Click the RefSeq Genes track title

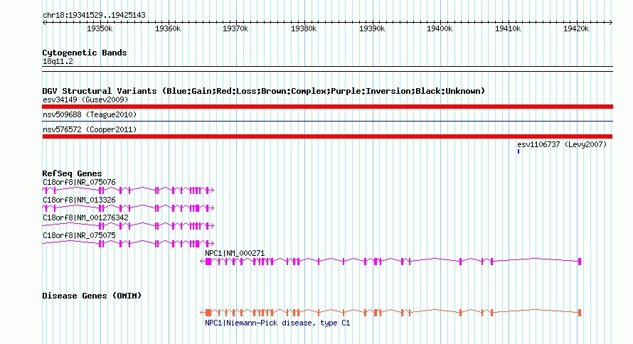tap(72, 173)
